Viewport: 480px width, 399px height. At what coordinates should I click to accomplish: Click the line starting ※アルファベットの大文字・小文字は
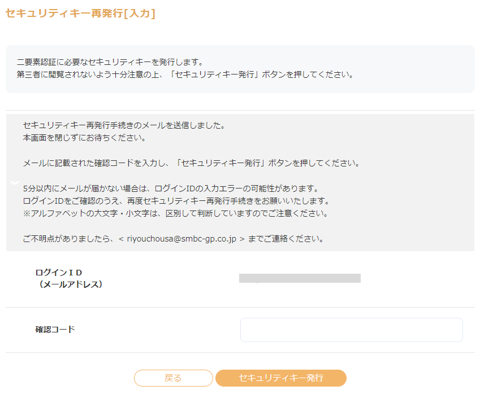click(176, 213)
